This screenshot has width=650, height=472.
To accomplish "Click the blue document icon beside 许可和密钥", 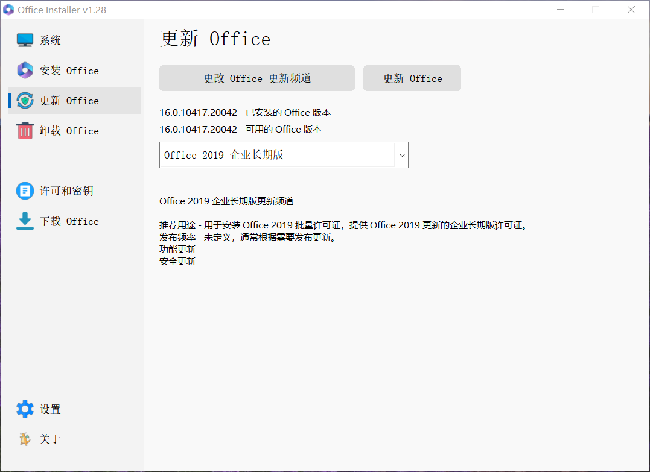I will (x=25, y=191).
